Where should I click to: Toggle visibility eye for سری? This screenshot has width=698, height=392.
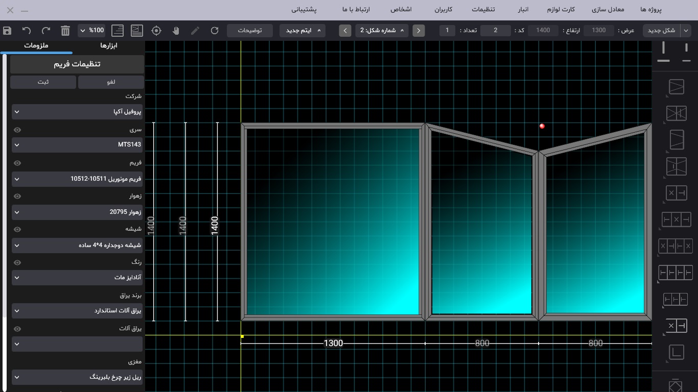17,130
